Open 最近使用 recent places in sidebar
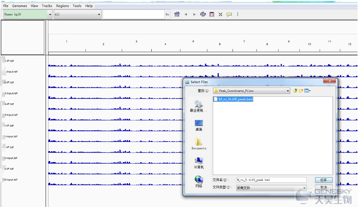This screenshot has width=359, height=207. coord(198,107)
